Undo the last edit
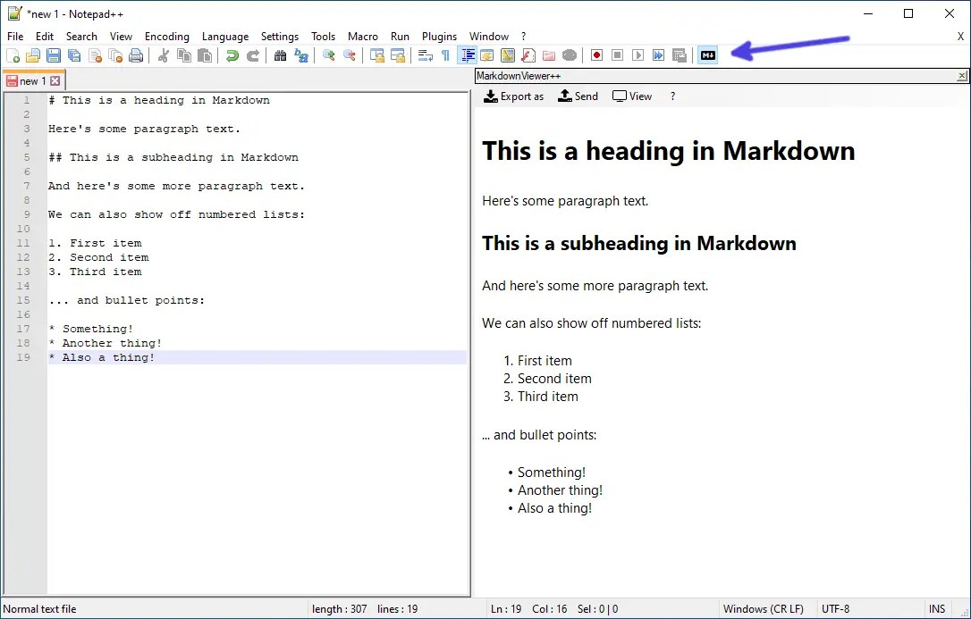Viewport: 971px width, 619px height. [232, 54]
